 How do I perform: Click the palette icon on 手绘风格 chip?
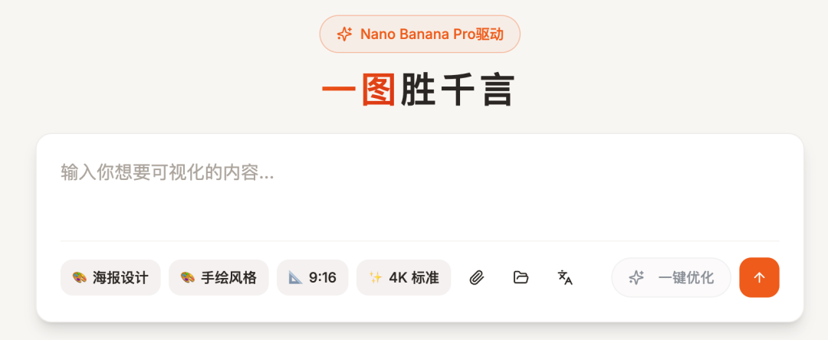coord(188,277)
